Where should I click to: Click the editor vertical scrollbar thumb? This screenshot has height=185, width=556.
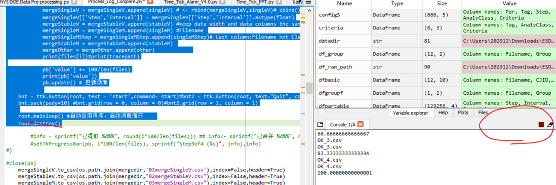pyautogui.click(x=309, y=88)
